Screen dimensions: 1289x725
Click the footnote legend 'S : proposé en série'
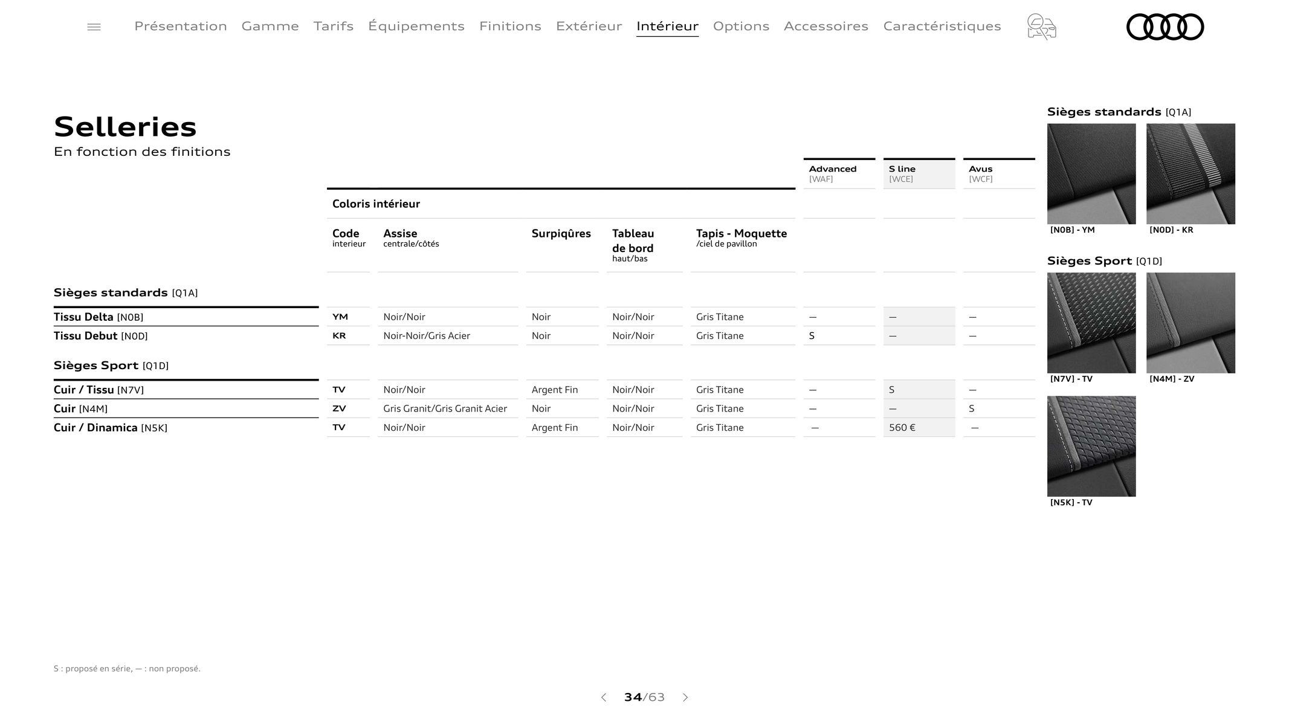coord(127,668)
